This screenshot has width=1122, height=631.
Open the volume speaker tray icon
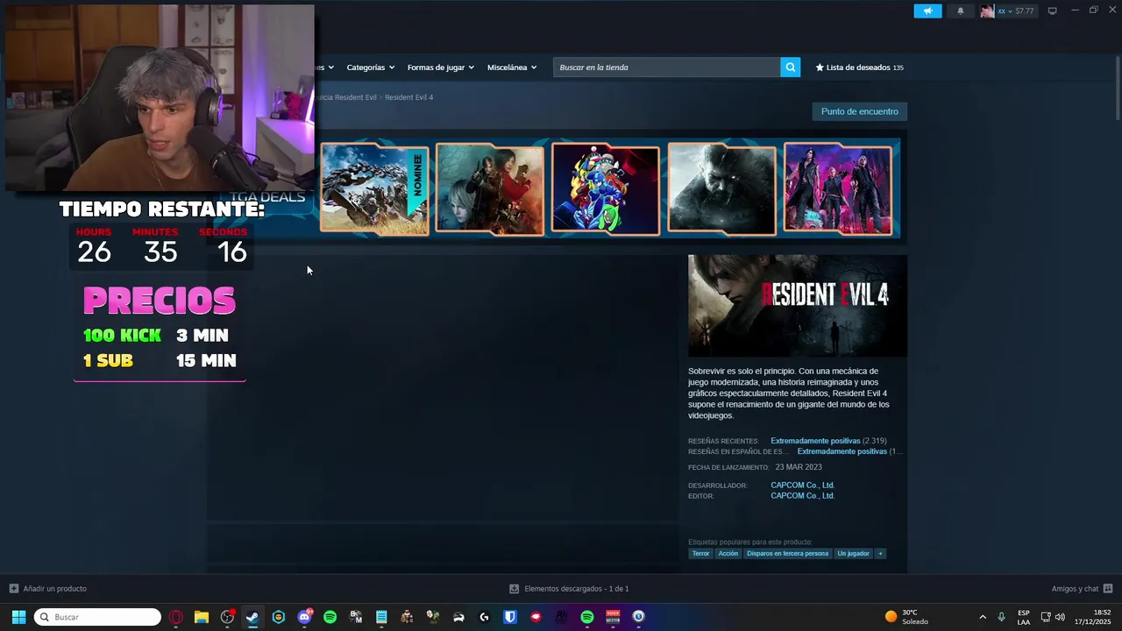pyautogui.click(x=1060, y=617)
